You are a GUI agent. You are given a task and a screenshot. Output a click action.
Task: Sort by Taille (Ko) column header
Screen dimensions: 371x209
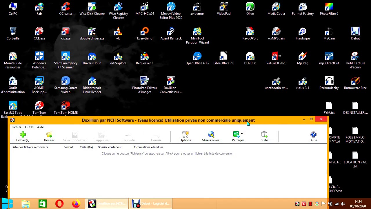pyautogui.click(x=86, y=147)
